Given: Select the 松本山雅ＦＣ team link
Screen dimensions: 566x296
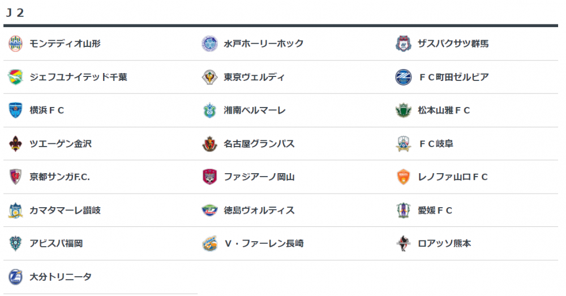Looking at the screenshot, I should (x=444, y=110).
